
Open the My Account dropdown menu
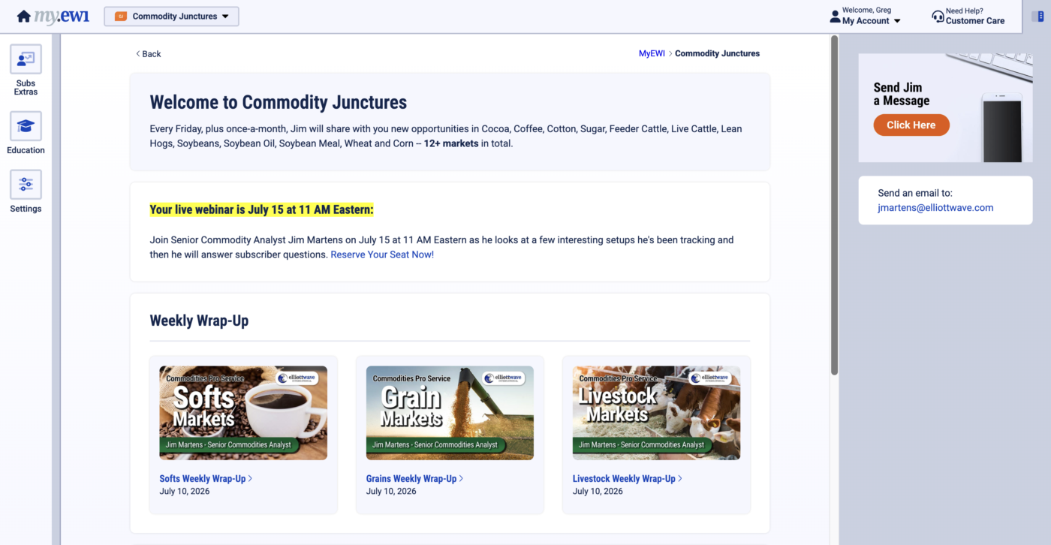[872, 21]
